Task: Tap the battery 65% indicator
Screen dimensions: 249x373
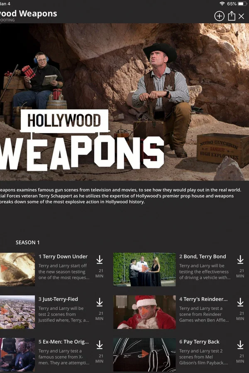Action: [237, 4]
